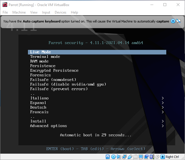The height and width of the screenshot is (160, 185).
Task: Click the audio status icon
Action: click(x=119, y=157)
